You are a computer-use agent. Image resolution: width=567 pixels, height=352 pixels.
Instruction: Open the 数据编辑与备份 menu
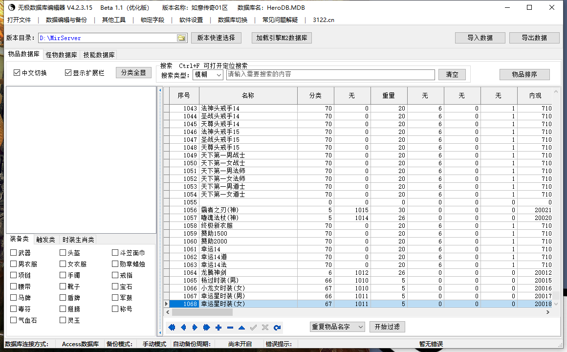click(66, 20)
